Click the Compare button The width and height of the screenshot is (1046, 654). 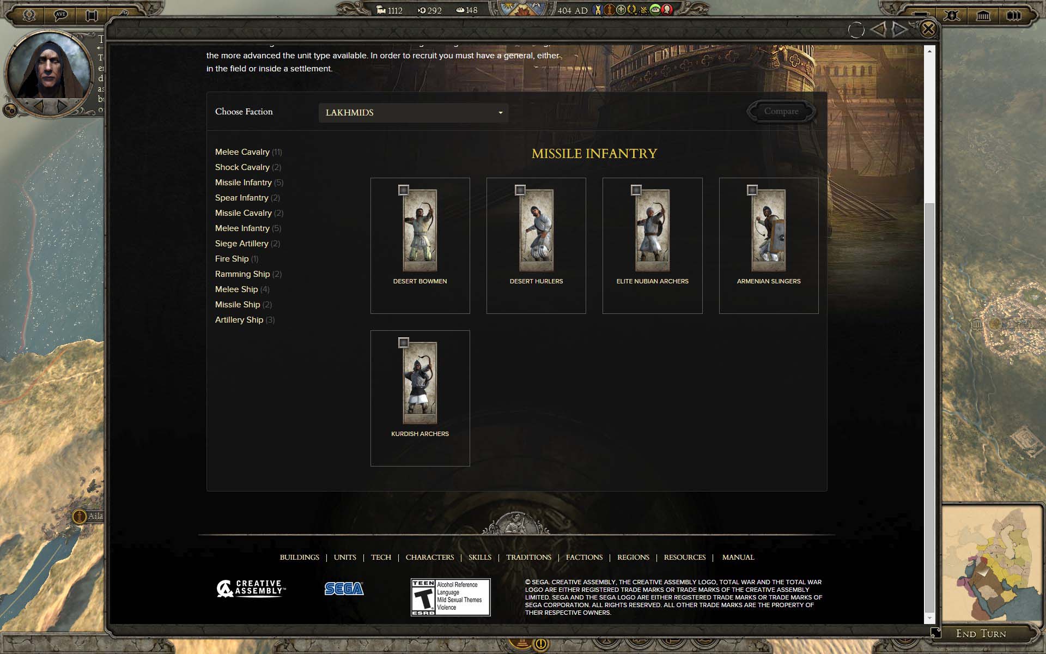(781, 111)
